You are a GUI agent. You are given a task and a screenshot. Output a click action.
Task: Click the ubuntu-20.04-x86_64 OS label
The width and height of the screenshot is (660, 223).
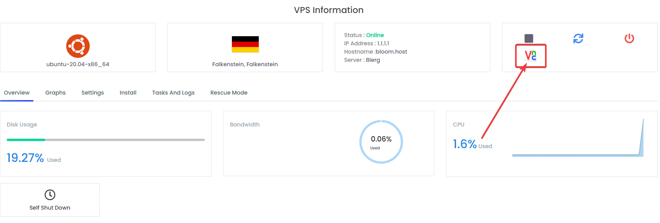point(78,64)
